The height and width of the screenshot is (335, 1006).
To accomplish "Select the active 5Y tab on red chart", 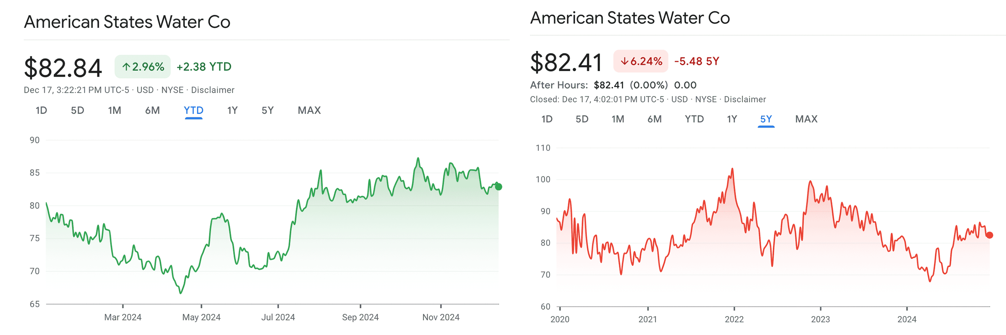I will coord(766,119).
